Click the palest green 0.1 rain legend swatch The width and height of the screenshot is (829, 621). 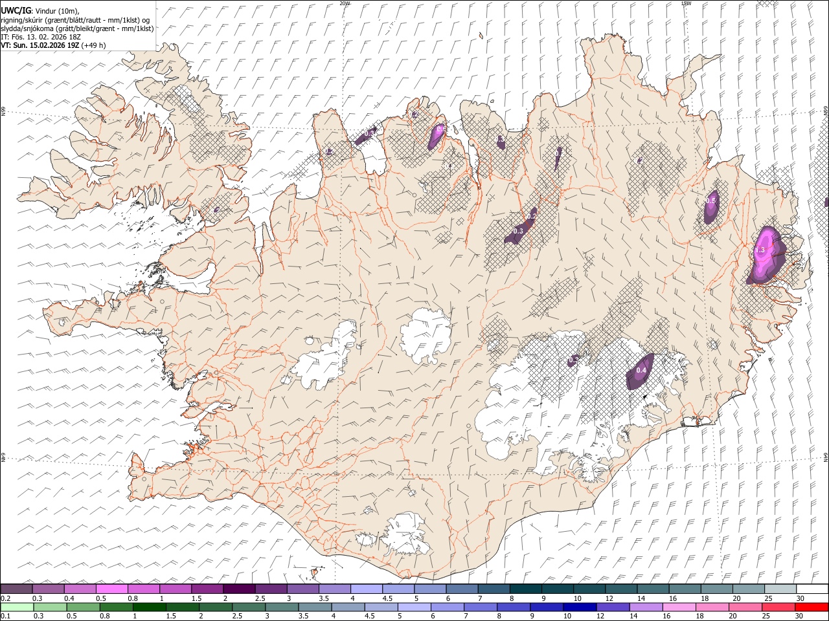point(17,607)
